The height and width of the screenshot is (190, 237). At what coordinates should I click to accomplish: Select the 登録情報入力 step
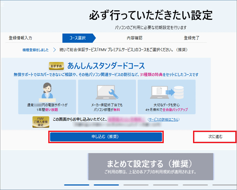click(x=20, y=38)
